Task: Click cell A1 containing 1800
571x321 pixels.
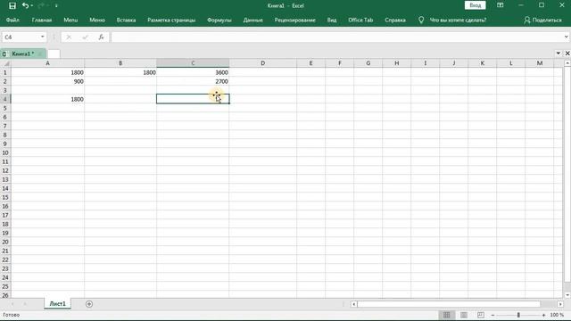Action: (47, 72)
